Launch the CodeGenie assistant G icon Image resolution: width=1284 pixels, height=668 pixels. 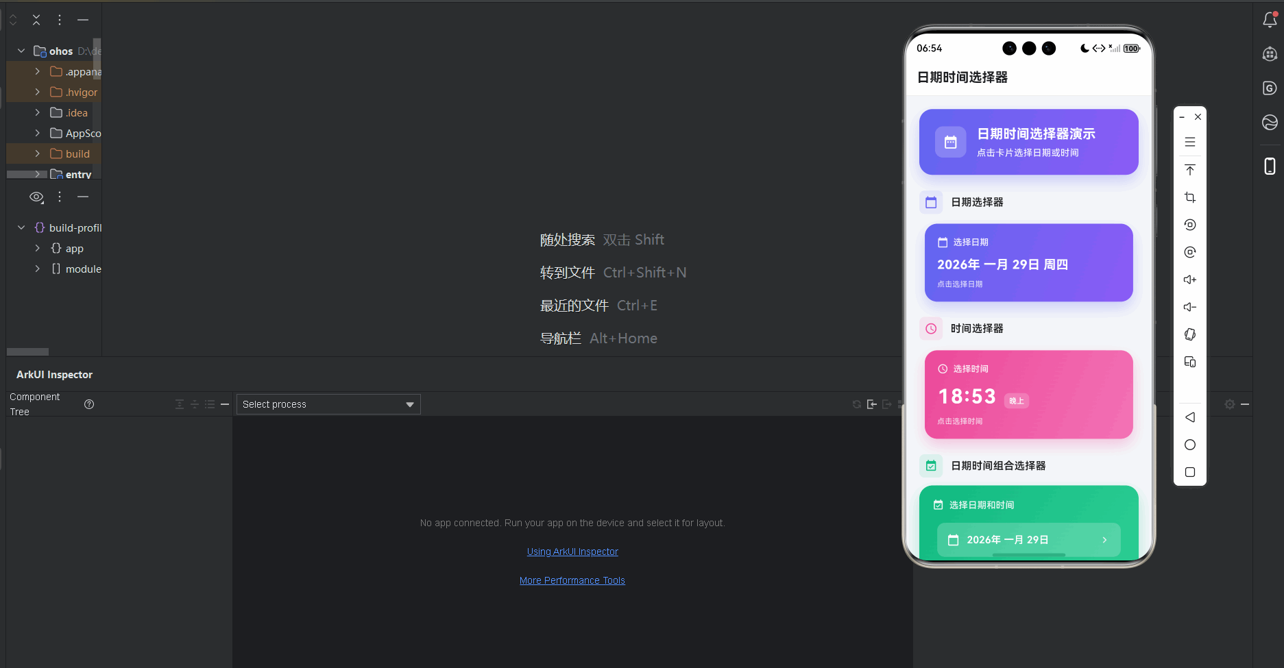(x=1270, y=88)
